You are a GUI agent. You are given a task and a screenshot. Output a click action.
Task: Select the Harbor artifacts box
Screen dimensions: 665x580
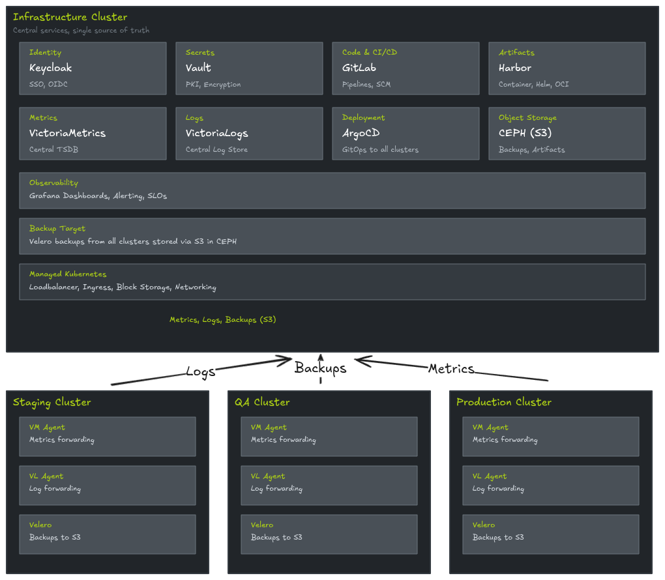(x=567, y=68)
